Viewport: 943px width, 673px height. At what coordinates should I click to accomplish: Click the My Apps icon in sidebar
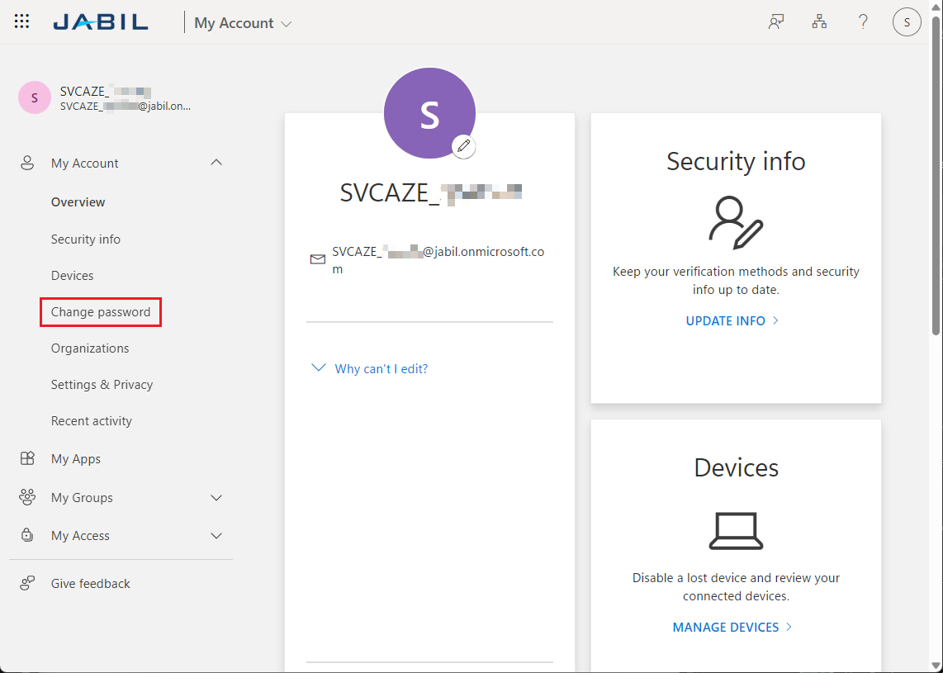(27, 459)
